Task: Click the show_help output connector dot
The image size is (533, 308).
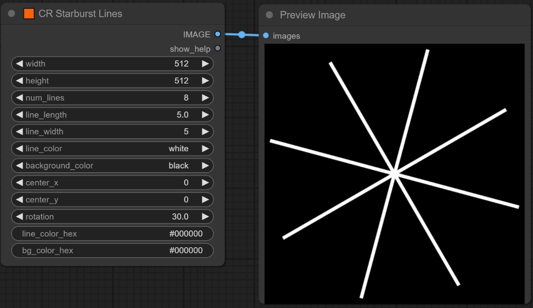Action: click(x=217, y=49)
